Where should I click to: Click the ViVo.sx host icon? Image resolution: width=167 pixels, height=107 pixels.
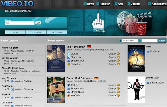[68, 54]
